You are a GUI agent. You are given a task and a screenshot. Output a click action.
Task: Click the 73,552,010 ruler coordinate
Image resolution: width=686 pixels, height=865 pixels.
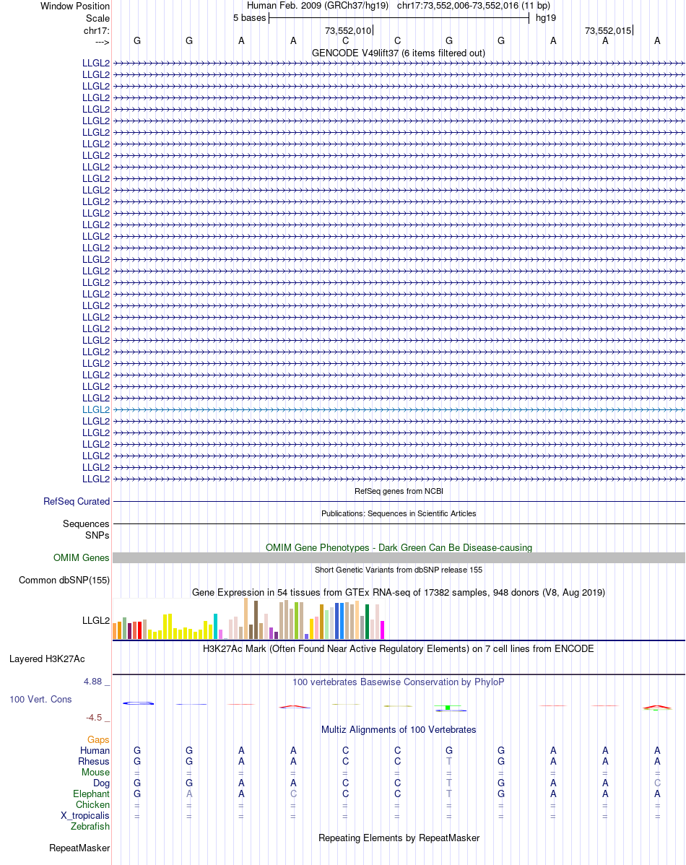347,30
